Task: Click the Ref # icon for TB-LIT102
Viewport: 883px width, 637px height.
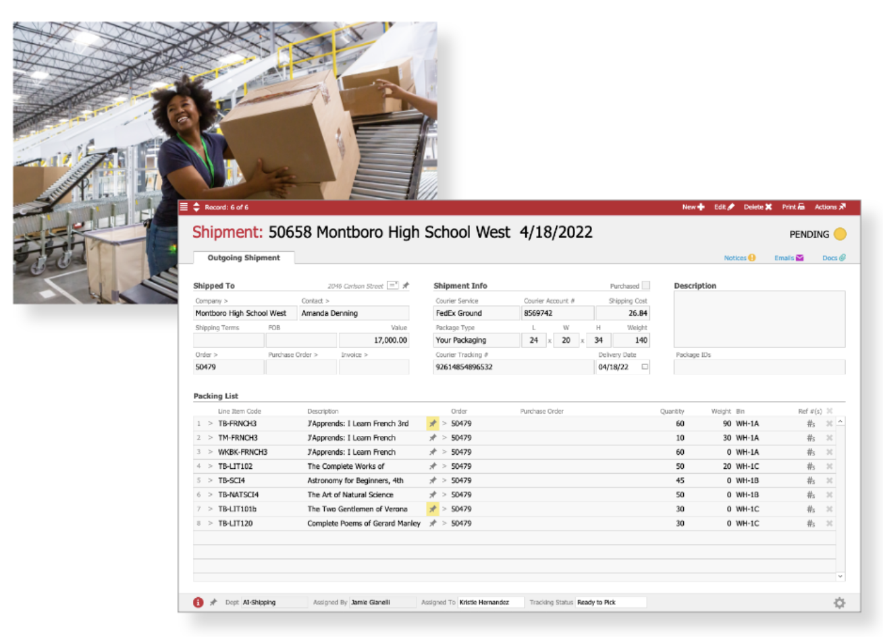Action: point(810,466)
